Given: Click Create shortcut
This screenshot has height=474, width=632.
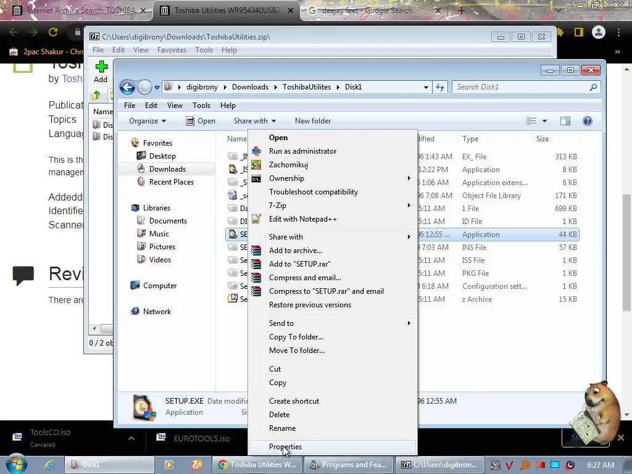Looking at the screenshot, I should tap(333, 401).
